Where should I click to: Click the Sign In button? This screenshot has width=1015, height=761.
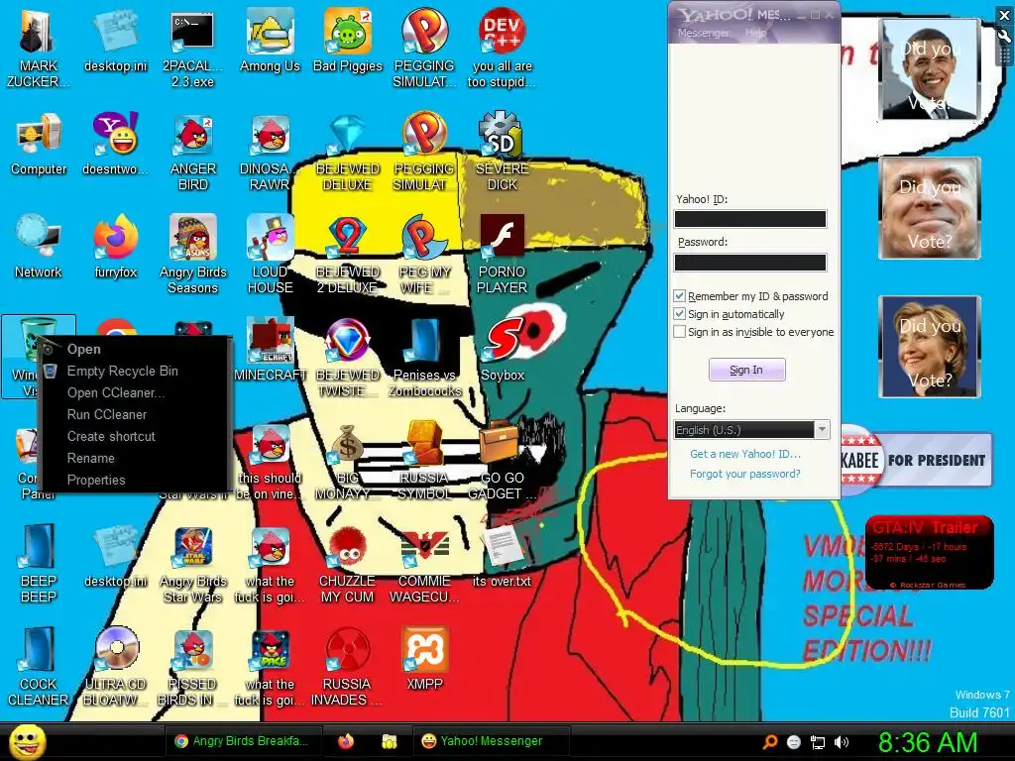click(747, 370)
